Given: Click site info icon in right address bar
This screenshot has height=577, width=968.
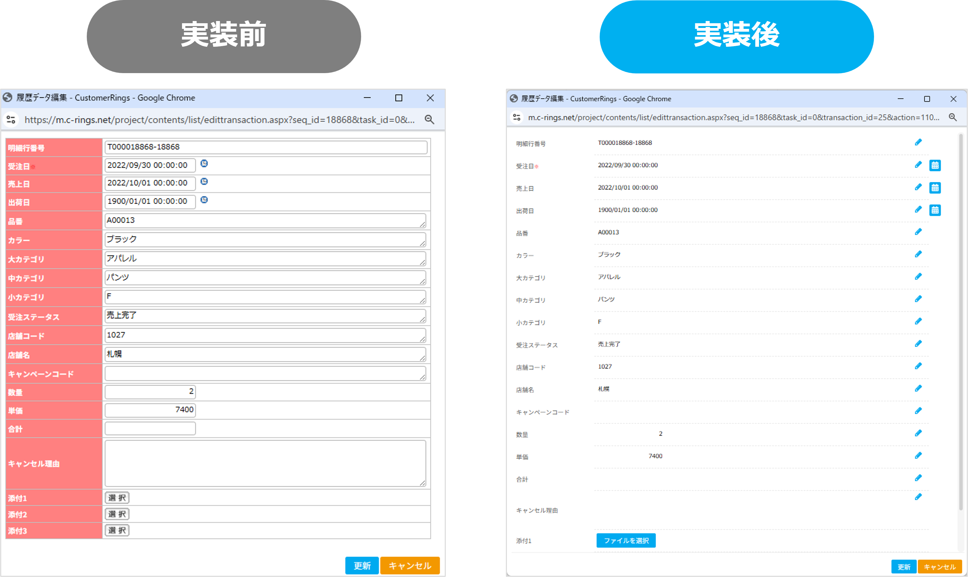Looking at the screenshot, I should (x=517, y=117).
